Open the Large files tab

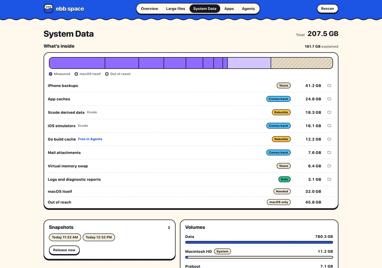click(176, 9)
